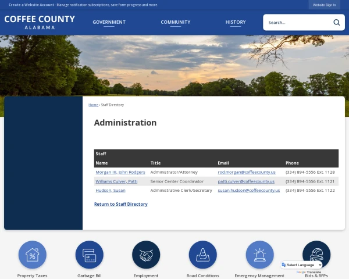Image resolution: width=349 pixels, height=279 pixels.
Task: Go to Home breadcrumb link
Action: [93, 105]
